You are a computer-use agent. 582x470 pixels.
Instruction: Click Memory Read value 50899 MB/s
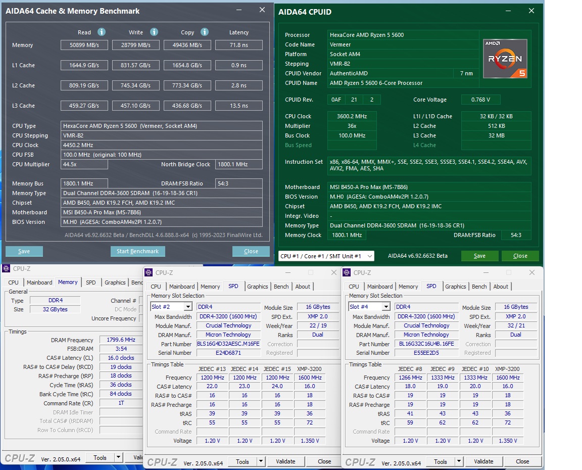84,45
